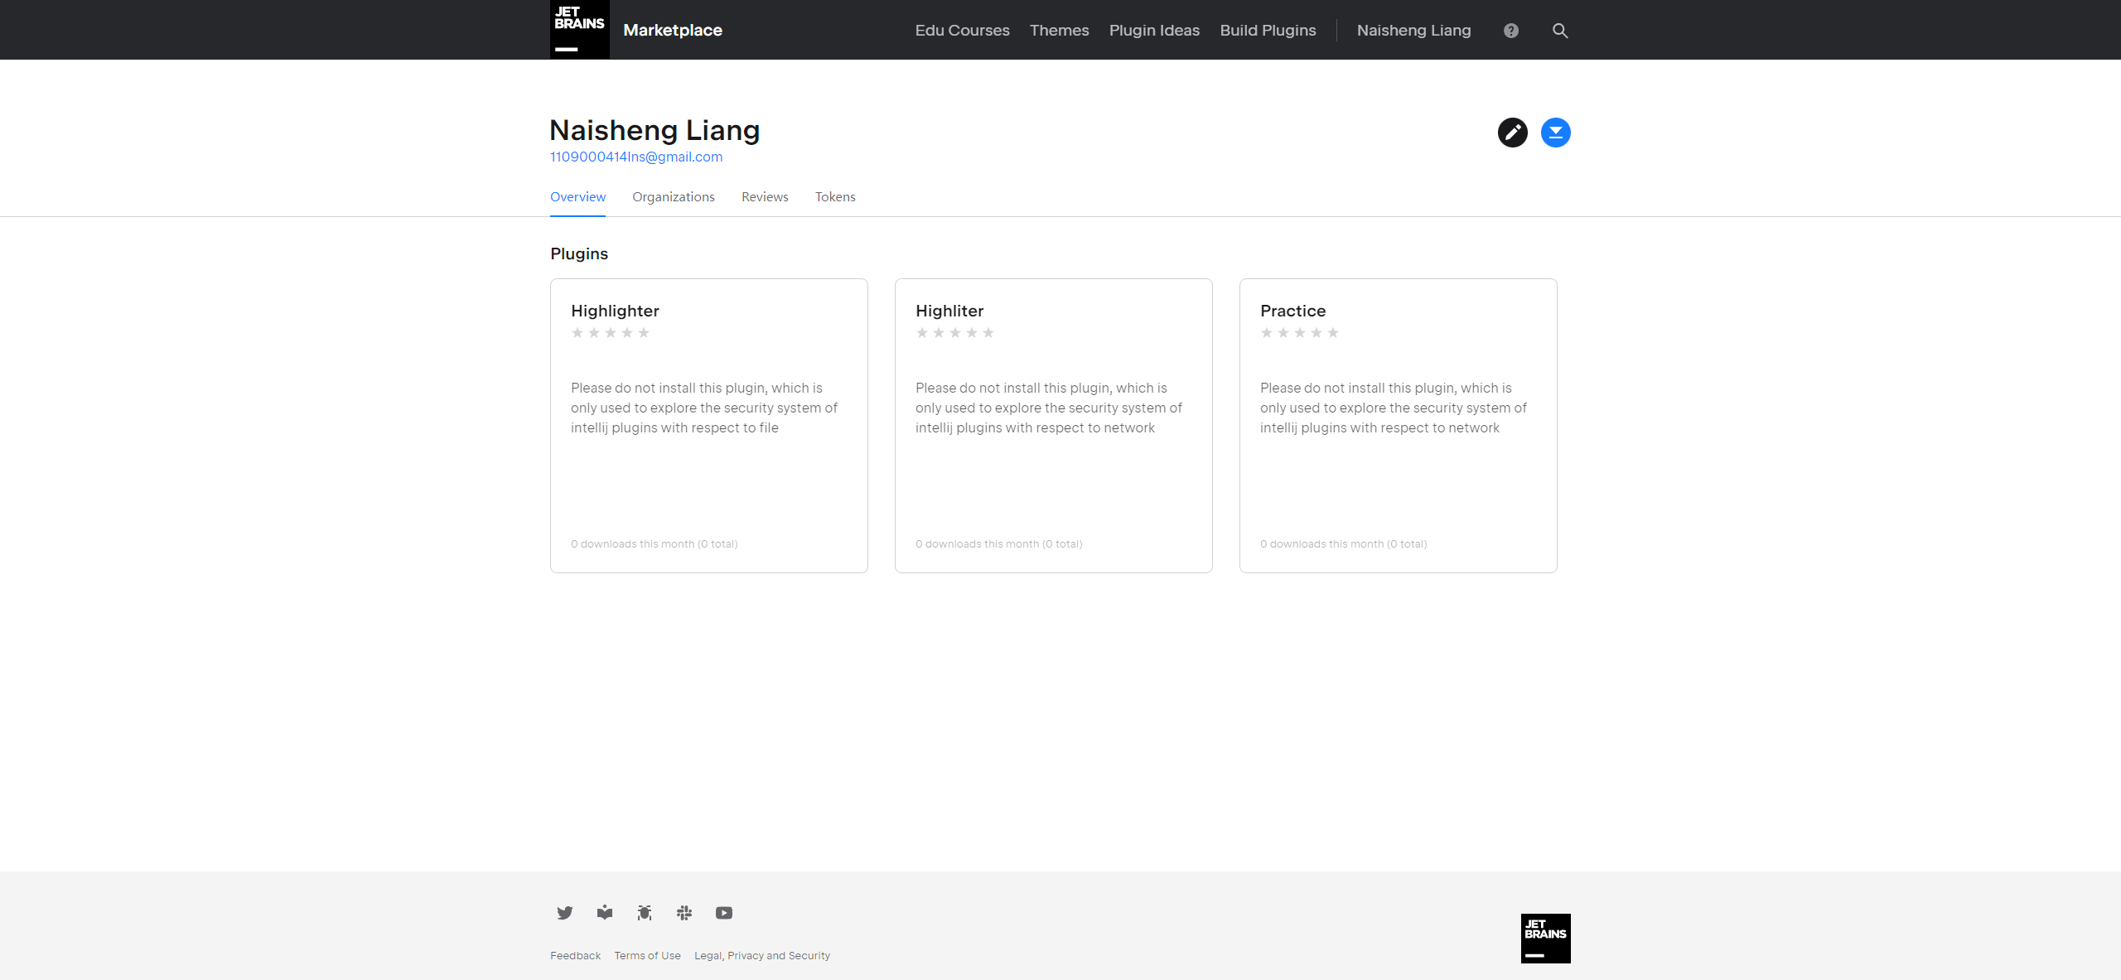Click the 1109000414lns@gmail.com email link

(636, 157)
